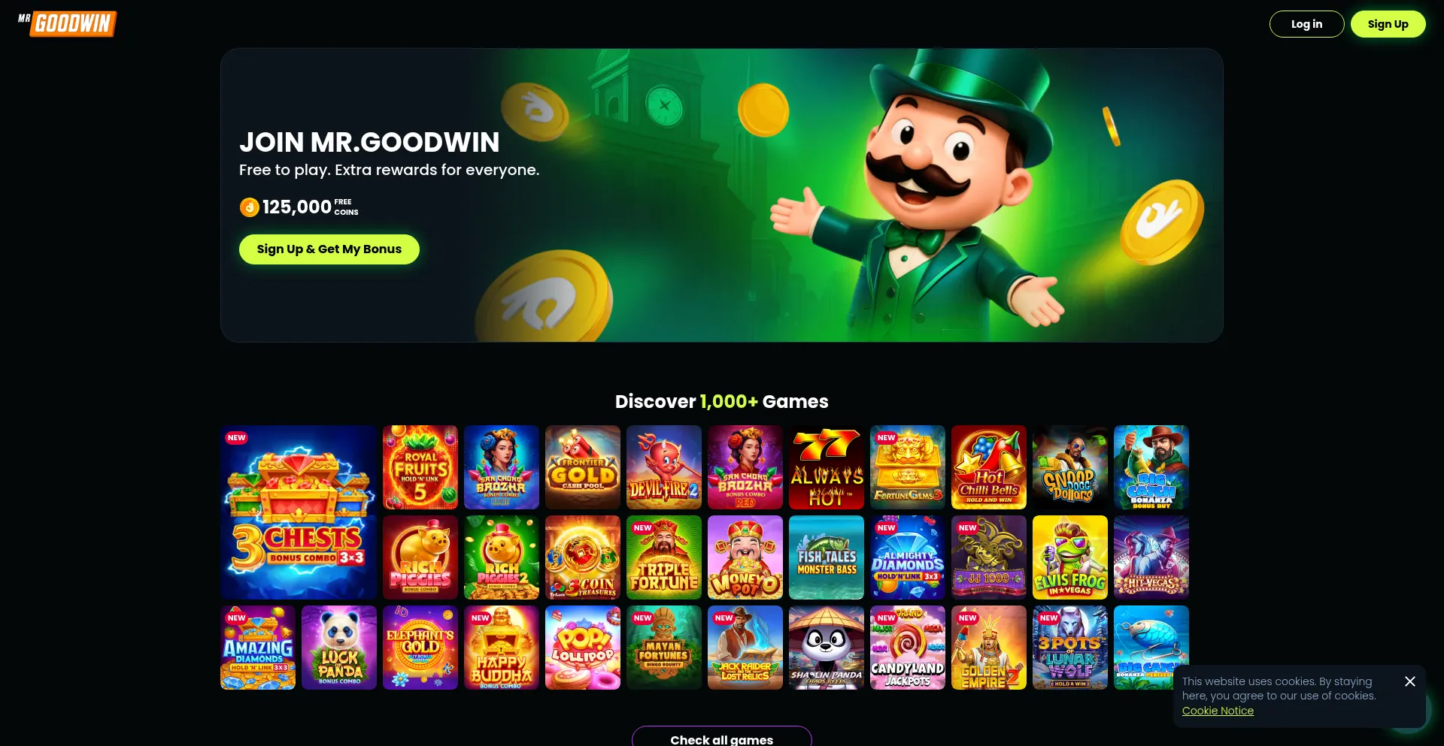Click Sign Up & Get My Bonus
Image resolution: width=1444 pixels, height=746 pixels.
329,249
